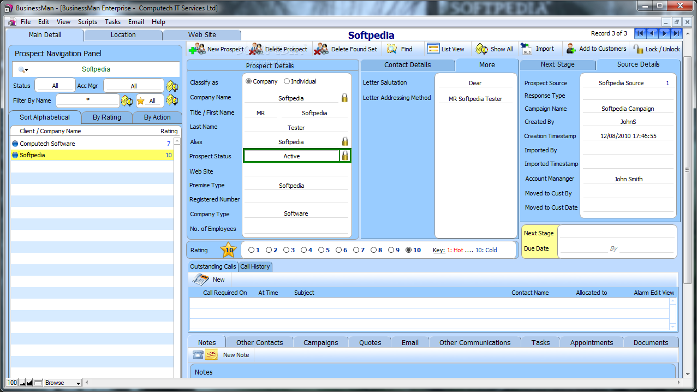The height and width of the screenshot is (392, 697).
Task: Click padlock beside Alias field
Action: pyautogui.click(x=345, y=141)
